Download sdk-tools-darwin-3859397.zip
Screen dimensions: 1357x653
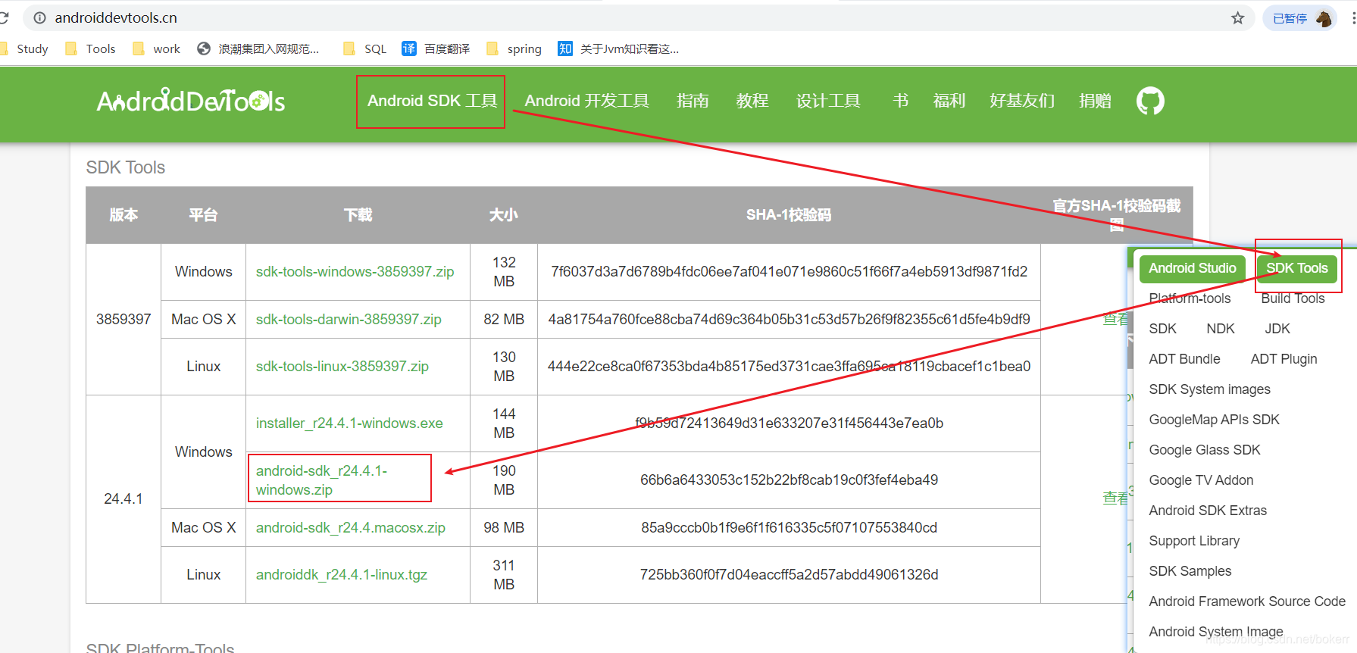pos(349,320)
